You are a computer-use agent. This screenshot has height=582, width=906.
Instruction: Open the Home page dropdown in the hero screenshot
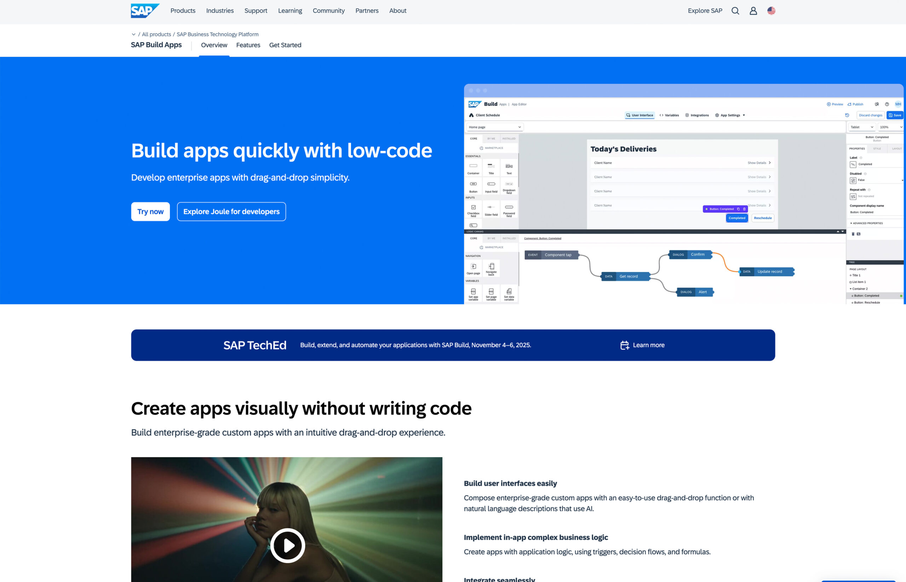point(495,127)
